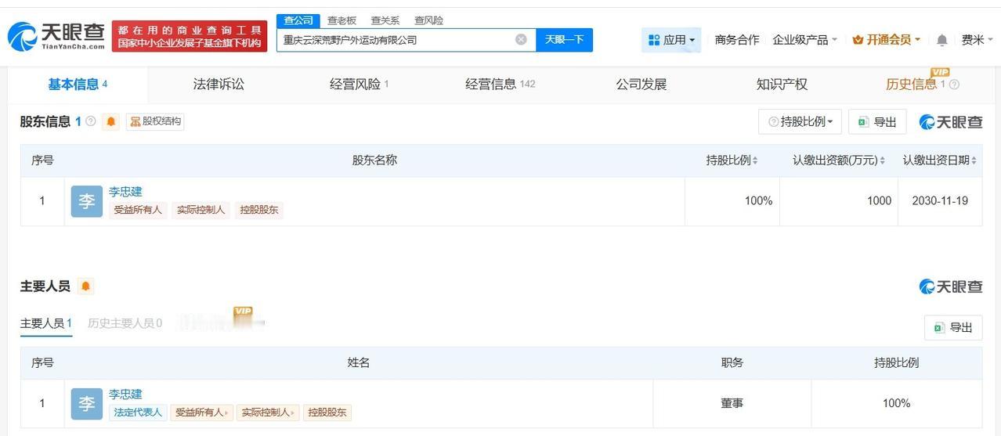
Task: Click the help icon next to 历史信息
Action: point(954,85)
